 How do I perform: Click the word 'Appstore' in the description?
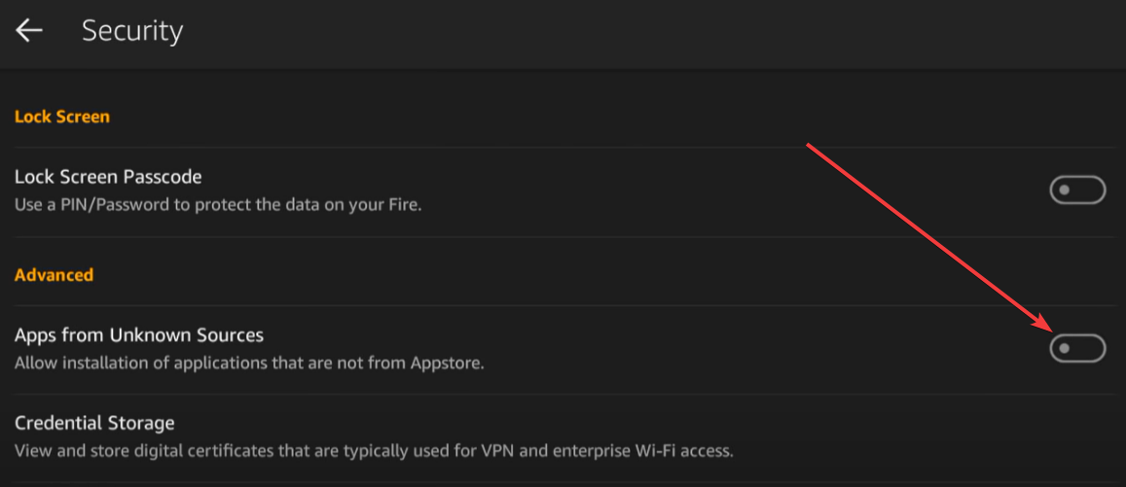click(x=445, y=364)
